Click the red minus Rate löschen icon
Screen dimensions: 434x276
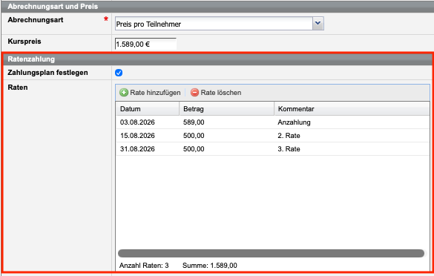point(194,93)
